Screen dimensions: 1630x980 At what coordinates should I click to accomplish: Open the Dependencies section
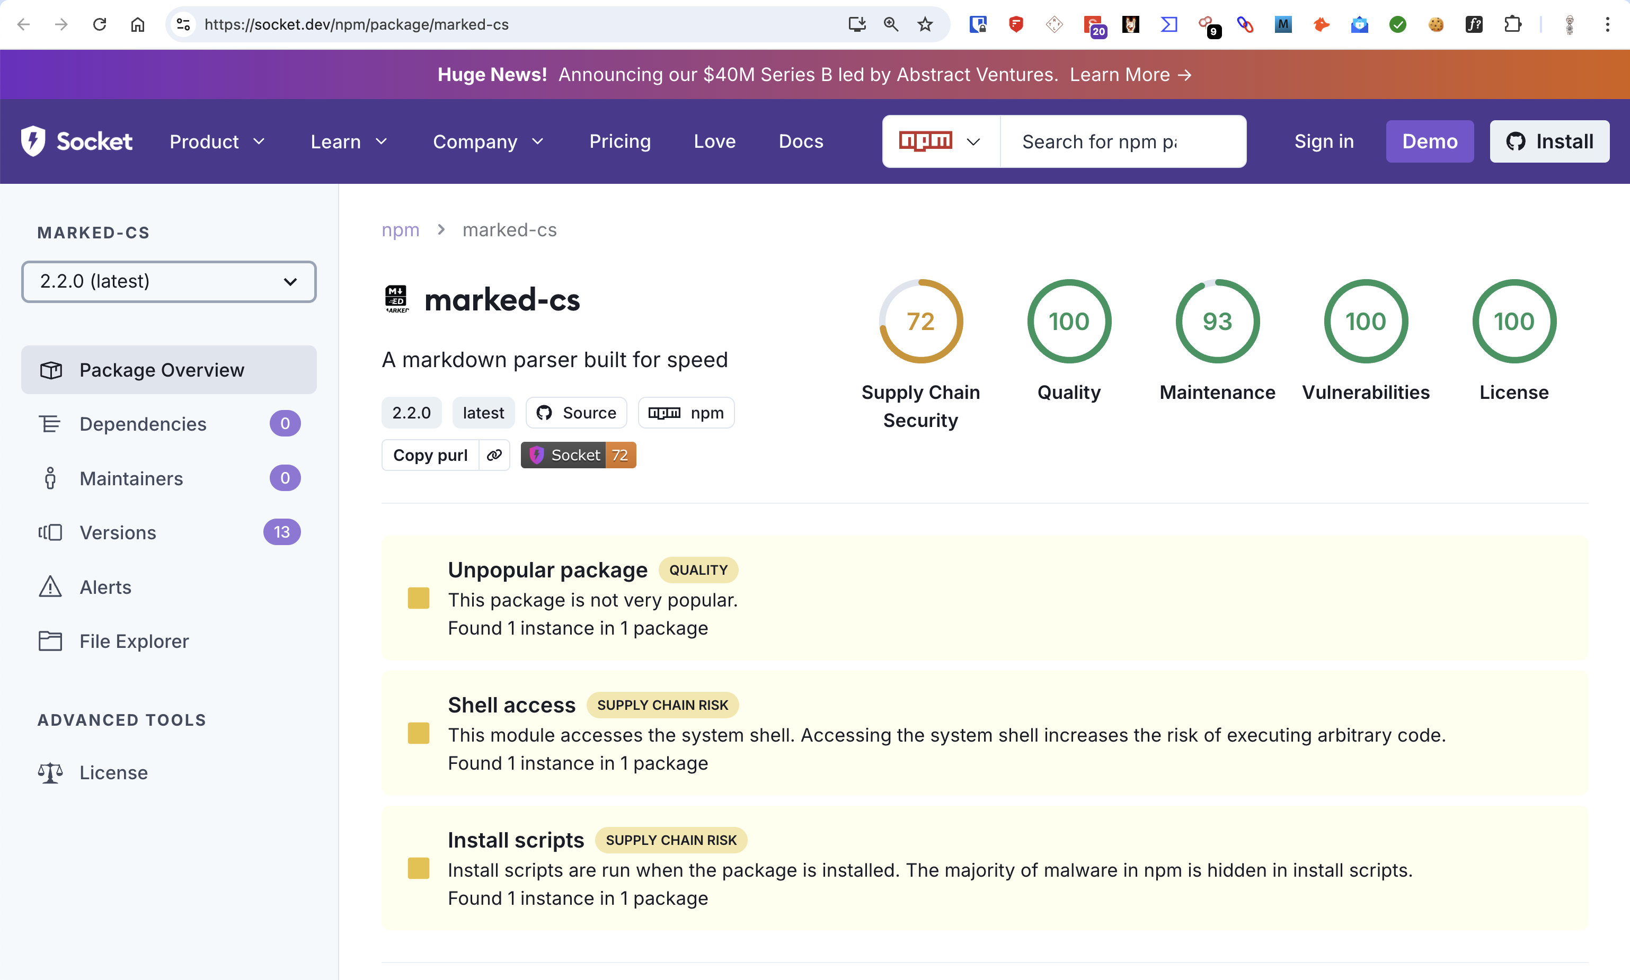pos(169,423)
